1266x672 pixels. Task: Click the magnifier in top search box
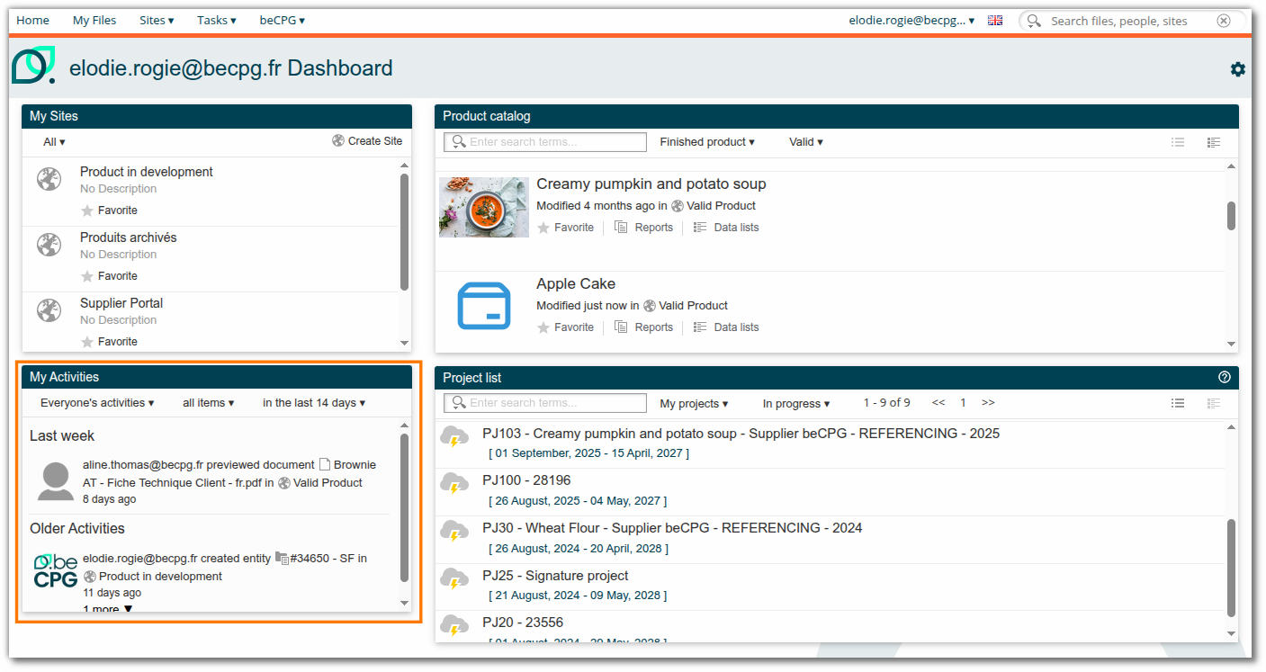1034,21
